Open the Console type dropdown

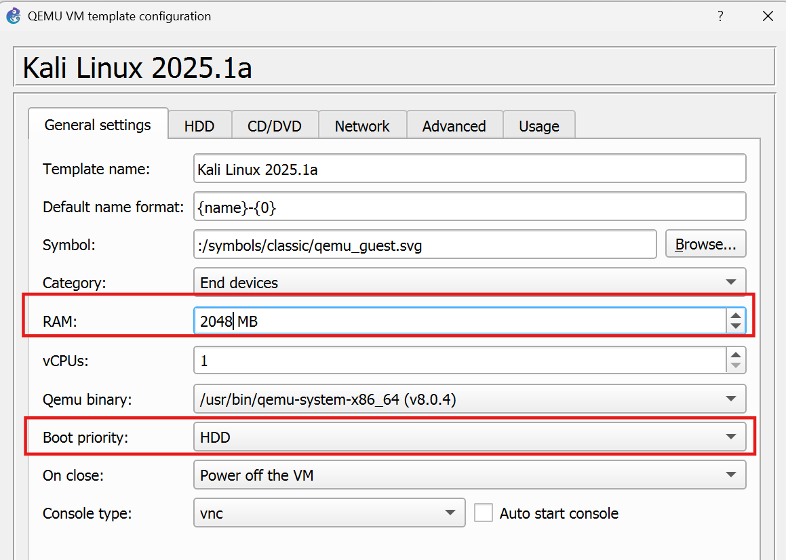330,513
